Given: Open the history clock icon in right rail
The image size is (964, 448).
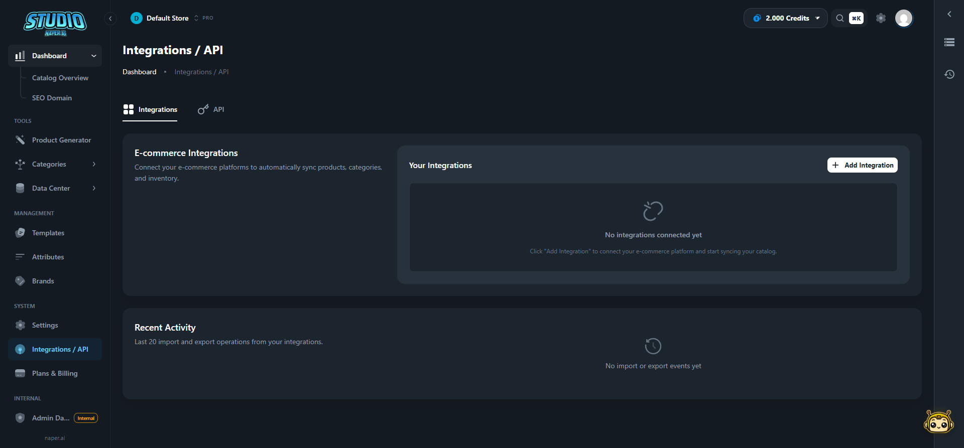Looking at the screenshot, I should (x=949, y=74).
